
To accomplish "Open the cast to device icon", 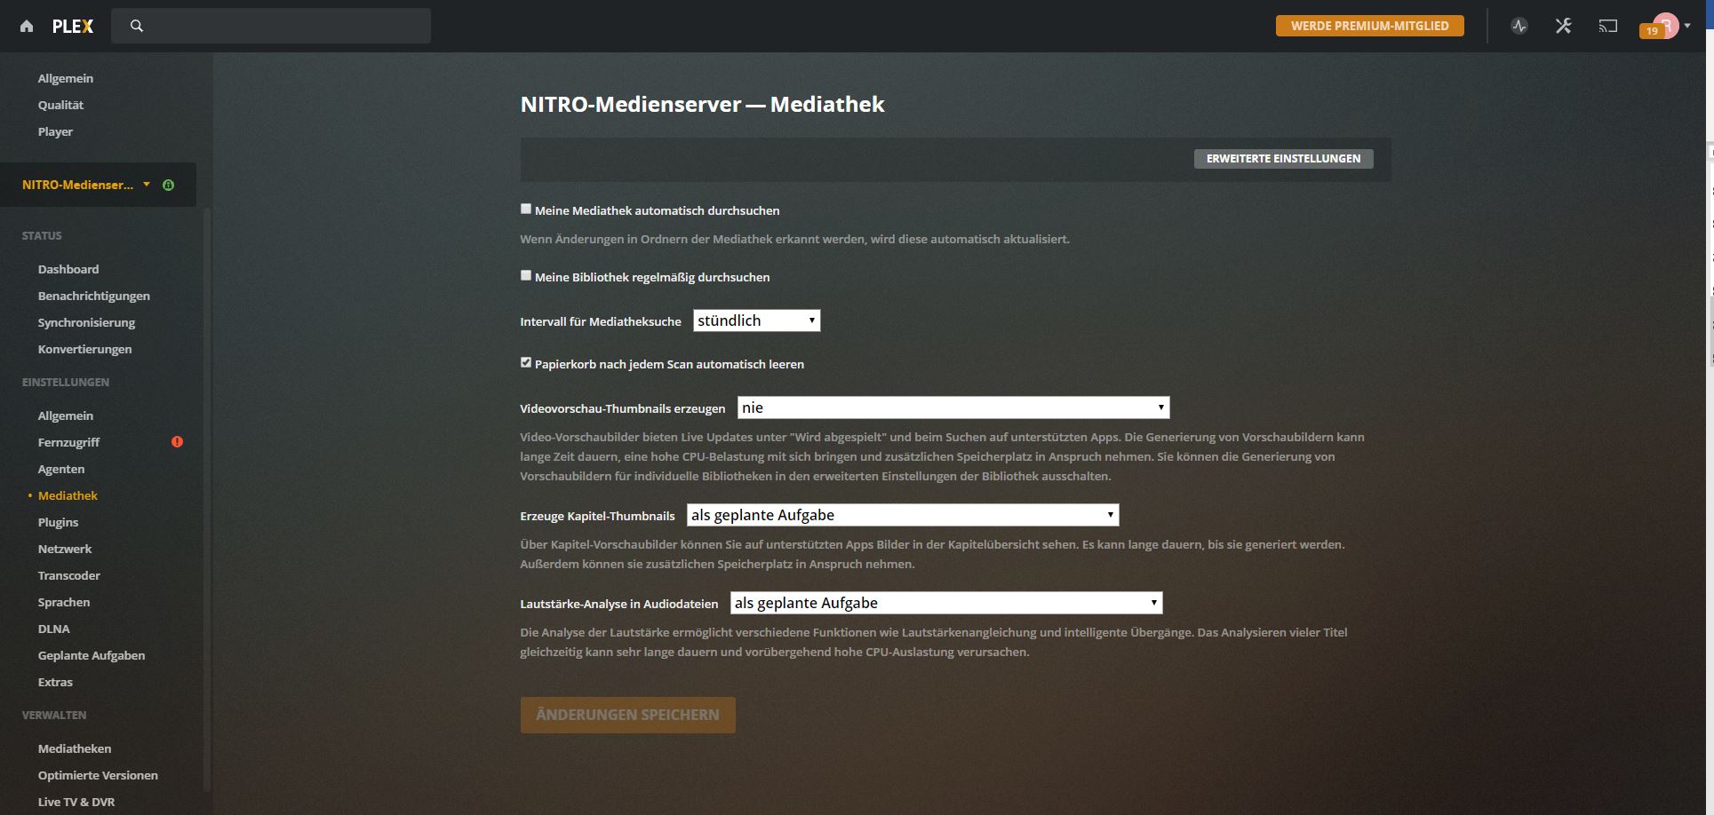I will [1608, 26].
